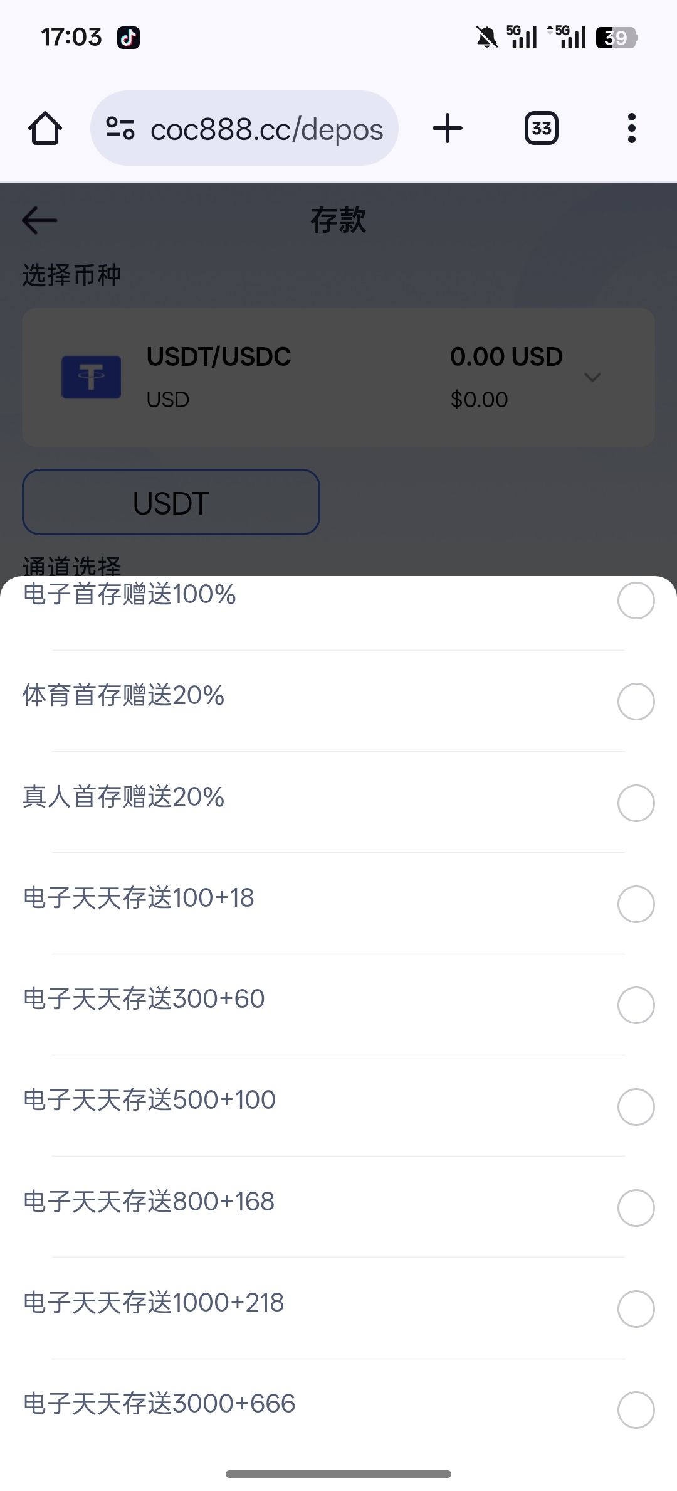Image resolution: width=677 pixels, height=1491 pixels.
Task: Tap the browser home icon
Action: (45, 129)
